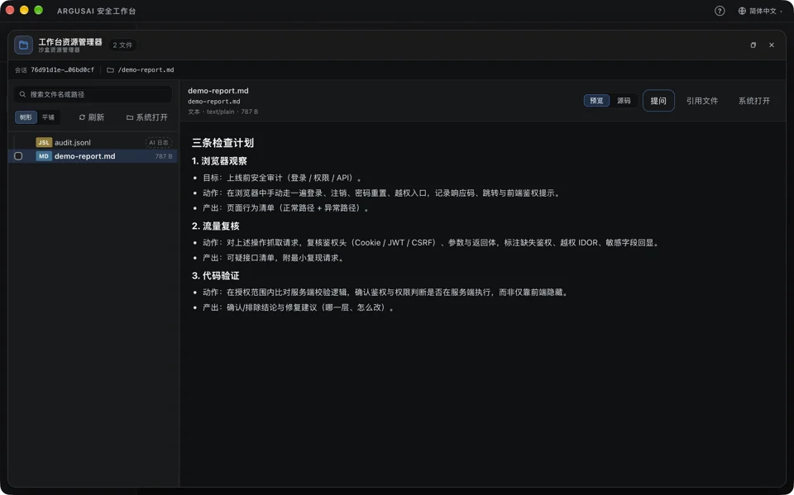The width and height of the screenshot is (794, 495).
Task: Click the 提问 button
Action: [x=658, y=101]
